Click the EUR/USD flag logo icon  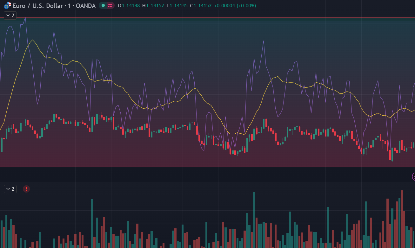click(7, 5)
